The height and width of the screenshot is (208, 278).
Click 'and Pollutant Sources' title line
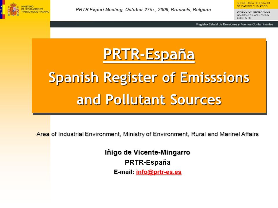[149, 99]
